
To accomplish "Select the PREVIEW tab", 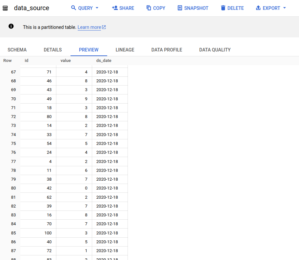I will point(89,50).
